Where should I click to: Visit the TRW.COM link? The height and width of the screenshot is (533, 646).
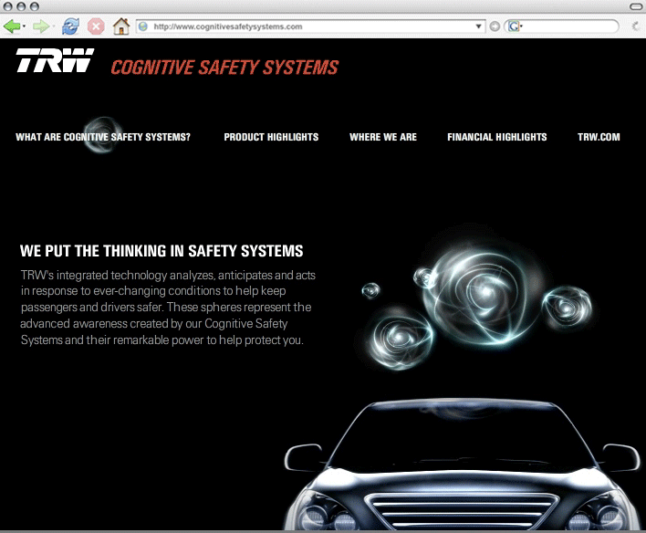coord(599,137)
